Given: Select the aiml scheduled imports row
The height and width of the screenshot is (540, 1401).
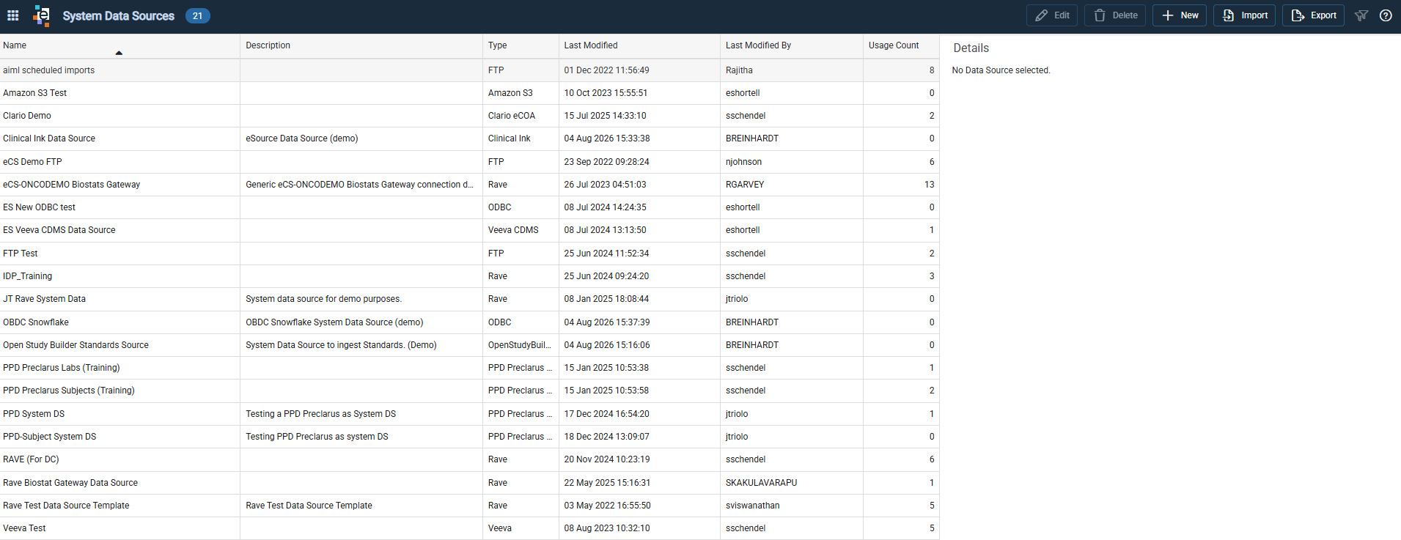Looking at the screenshot, I should coord(469,70).
